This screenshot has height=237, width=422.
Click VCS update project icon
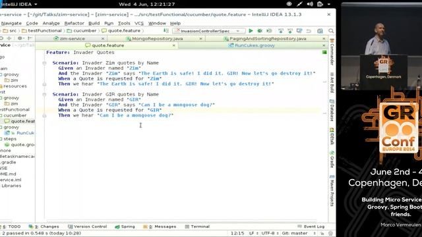pyautogui.click(x=281, y=31)
